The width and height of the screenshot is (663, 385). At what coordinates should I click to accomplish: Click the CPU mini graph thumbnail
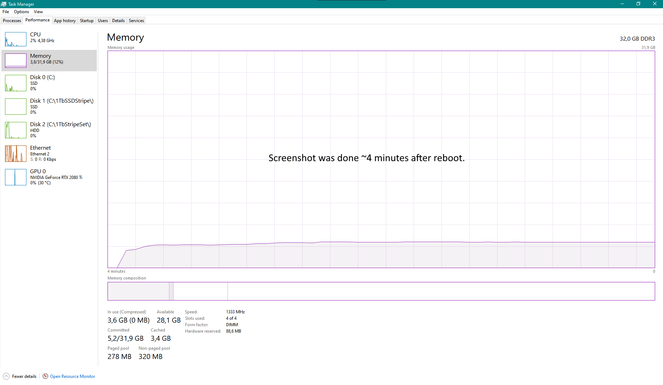pos(16,39)
